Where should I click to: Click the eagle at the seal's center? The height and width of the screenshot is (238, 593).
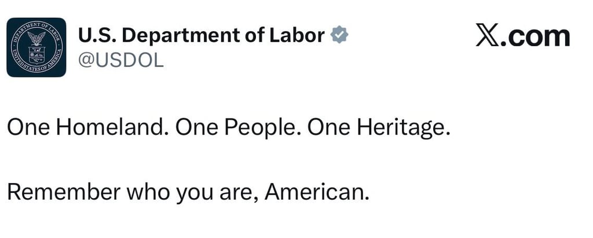coord(36,39)
